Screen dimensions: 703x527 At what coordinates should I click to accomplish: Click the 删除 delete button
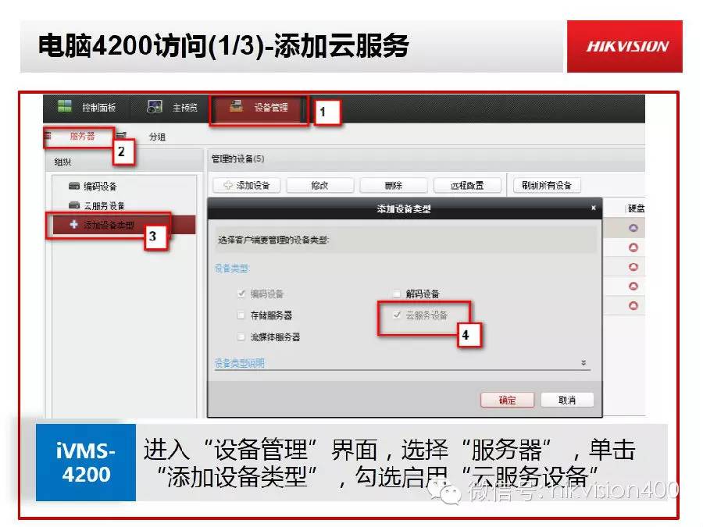tap(393, 185)
